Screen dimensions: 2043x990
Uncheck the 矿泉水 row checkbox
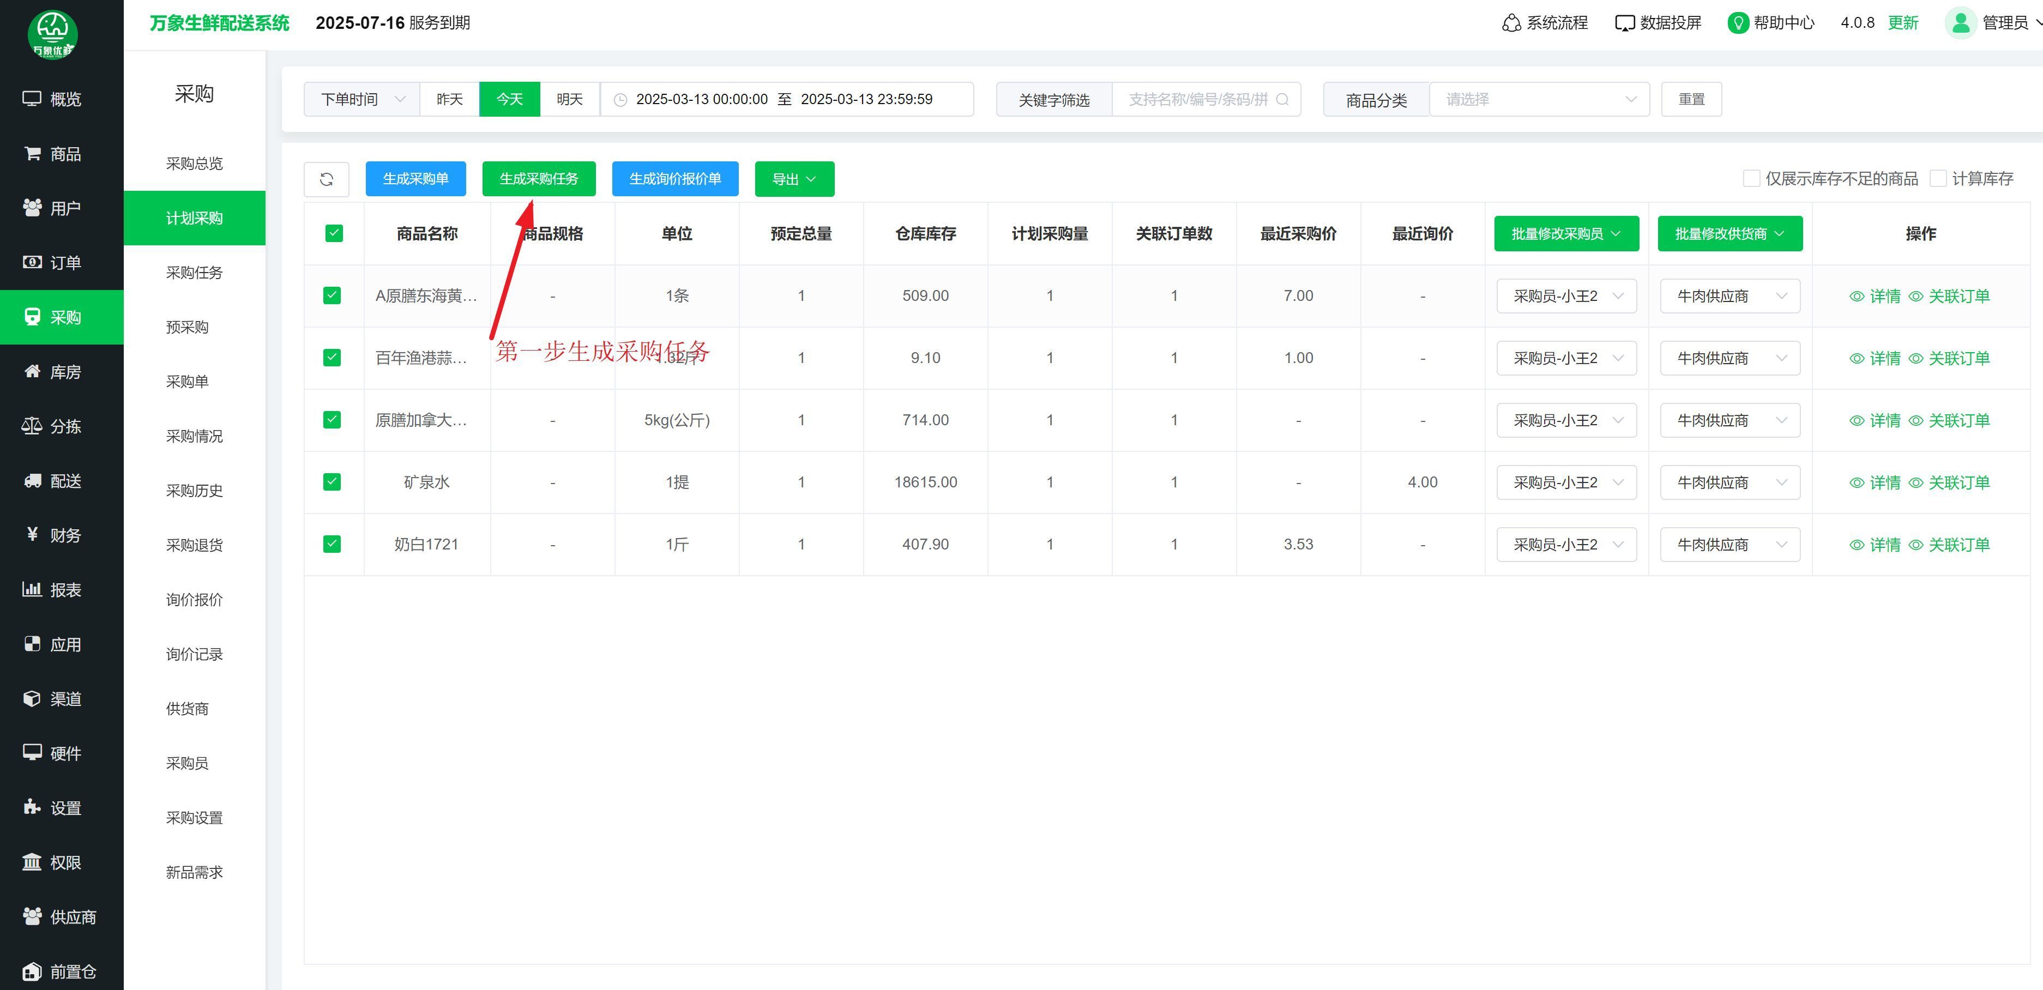tap(332, 481)
